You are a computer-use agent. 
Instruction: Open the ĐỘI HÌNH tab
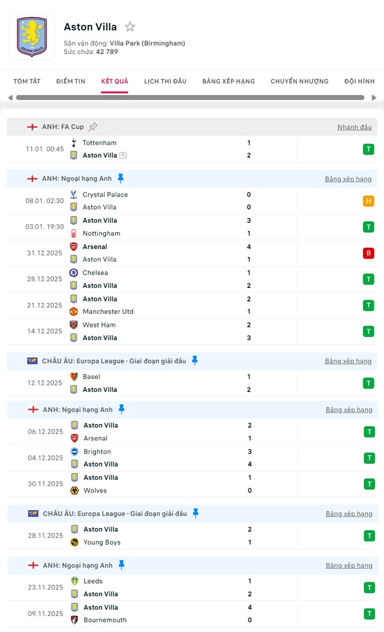point(359,81)
